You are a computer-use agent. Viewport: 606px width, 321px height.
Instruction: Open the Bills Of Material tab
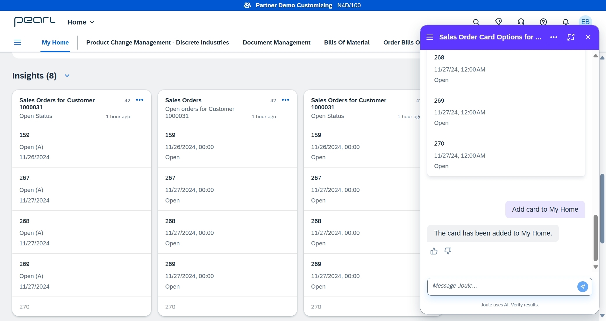(x=347, y=43)
